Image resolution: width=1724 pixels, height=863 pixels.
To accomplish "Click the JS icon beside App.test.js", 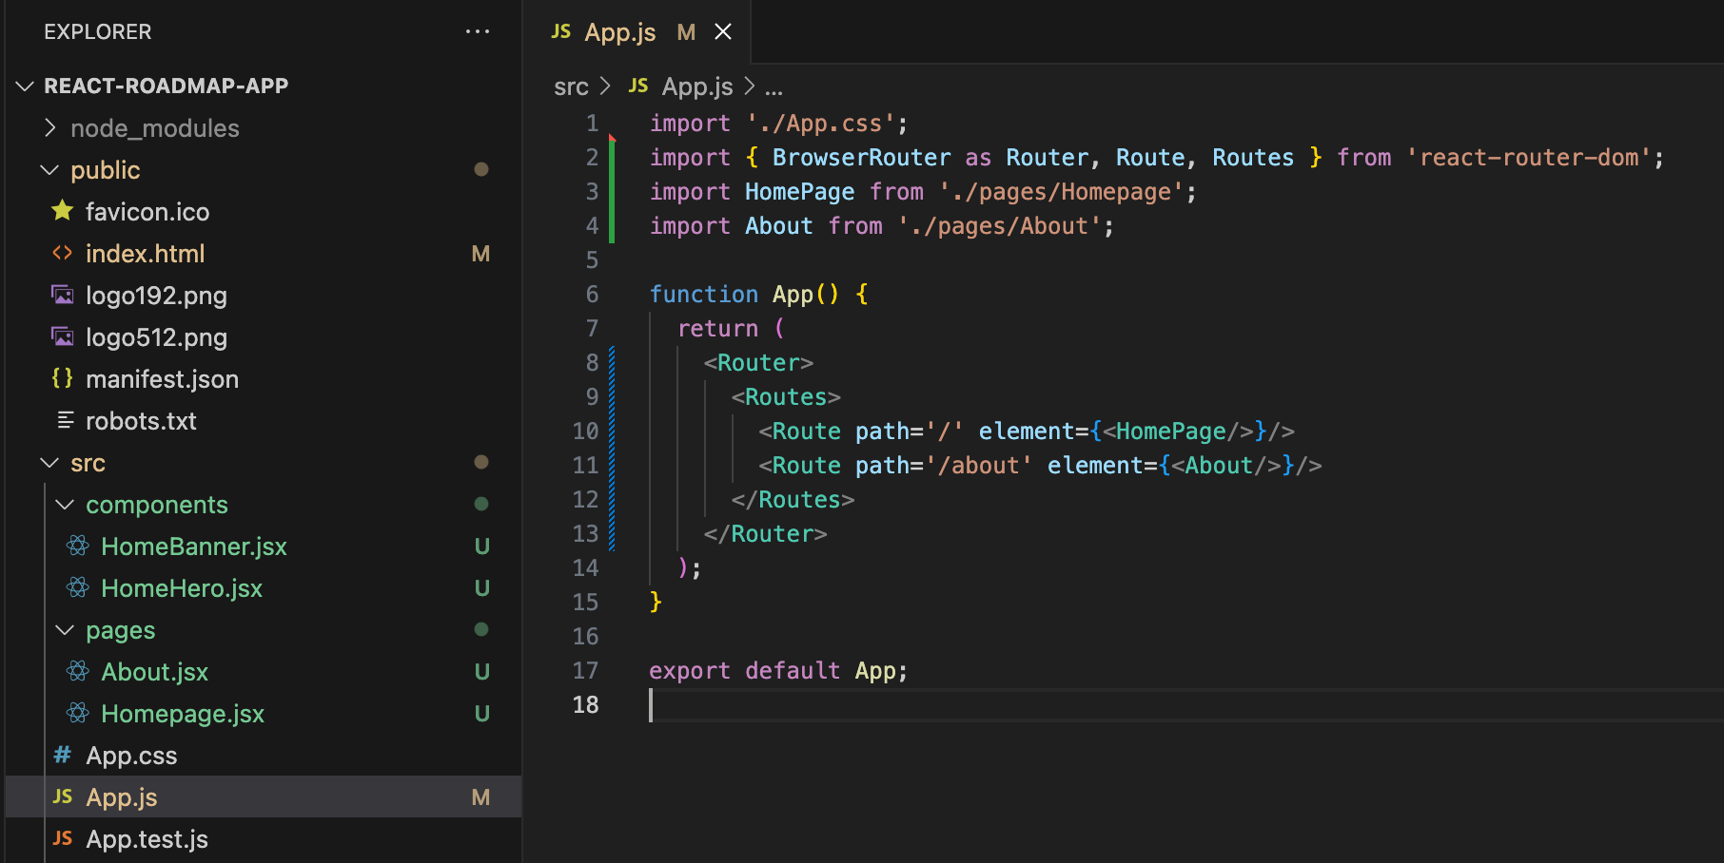I will click(63, 838).
